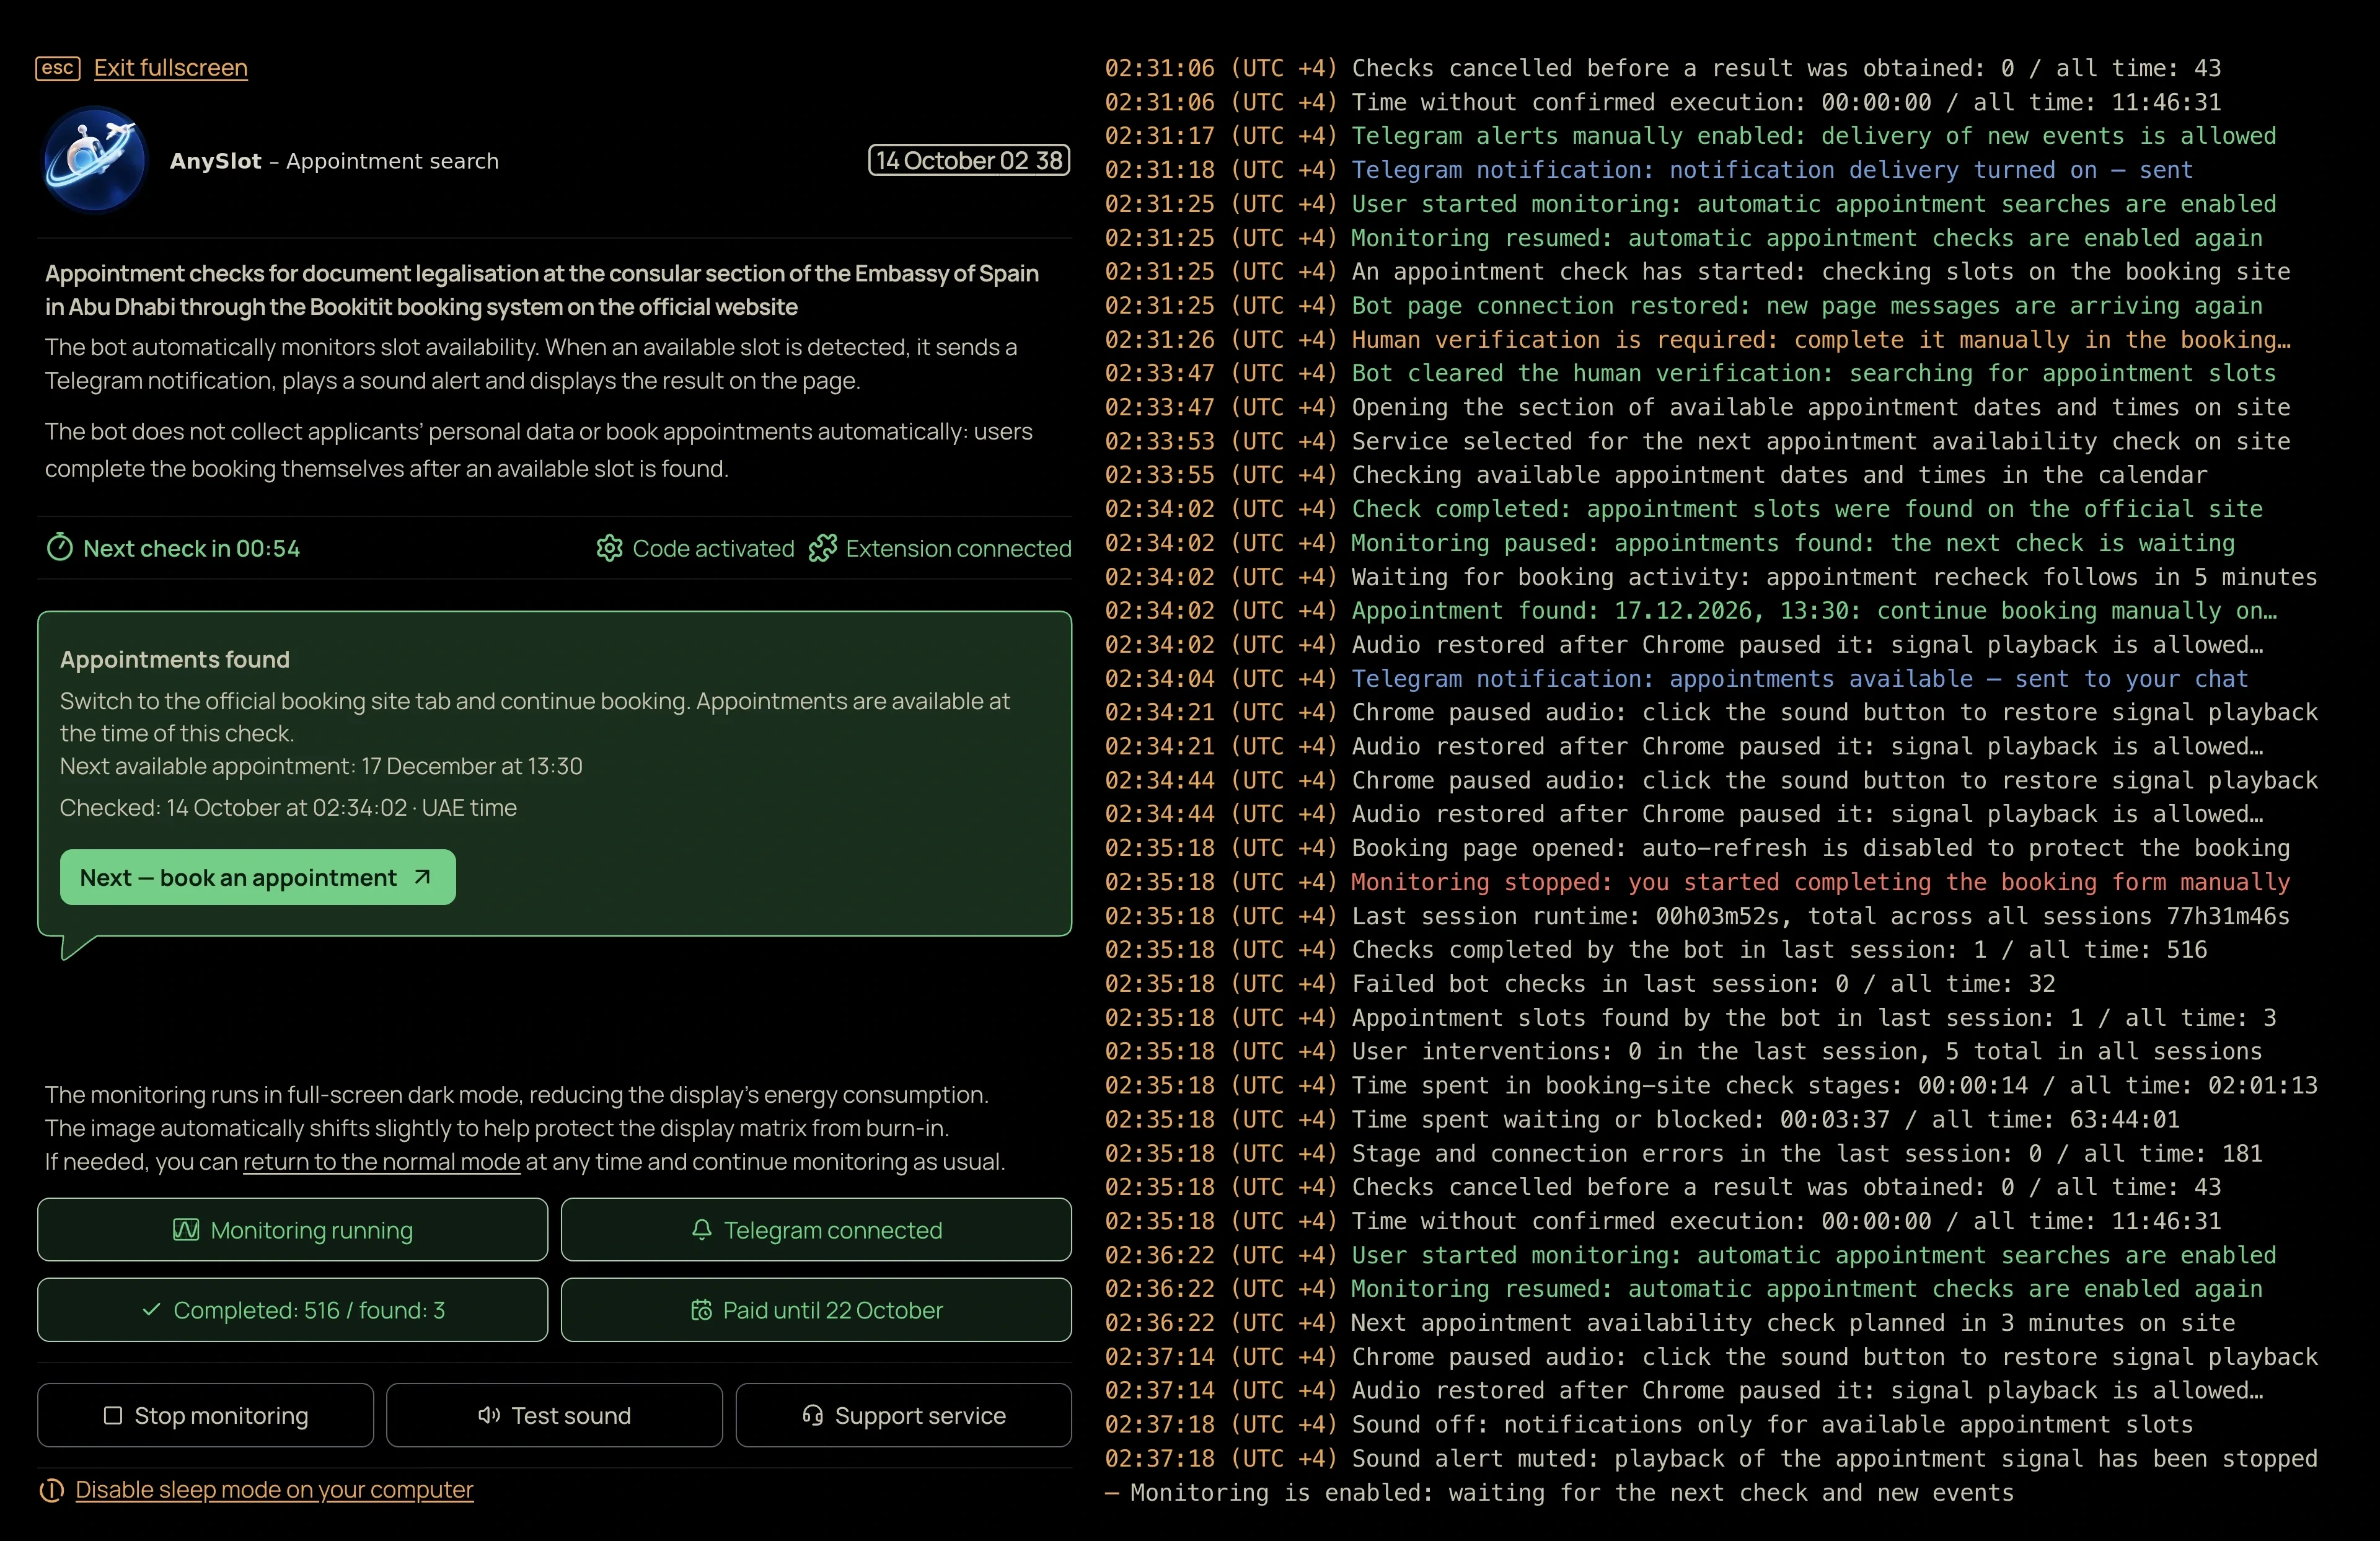Click Completed: 516 / found: 3 button
Screen dimensions: 2380x1541
pos(293,1309)
